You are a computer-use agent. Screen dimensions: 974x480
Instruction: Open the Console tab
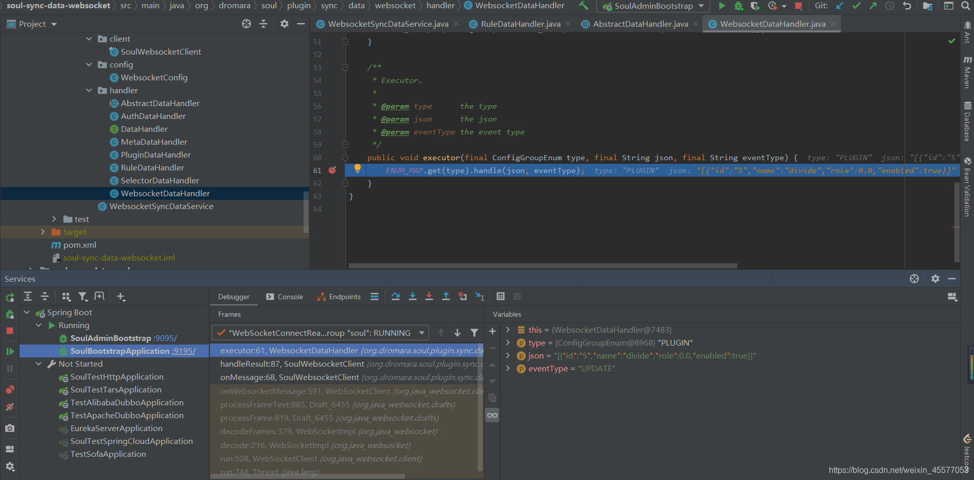coord(285,297)
